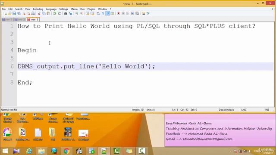This screenshot has height=155, width=276.
Task: Click the Paste toolbar icon
Action: (x=48, y=13)
